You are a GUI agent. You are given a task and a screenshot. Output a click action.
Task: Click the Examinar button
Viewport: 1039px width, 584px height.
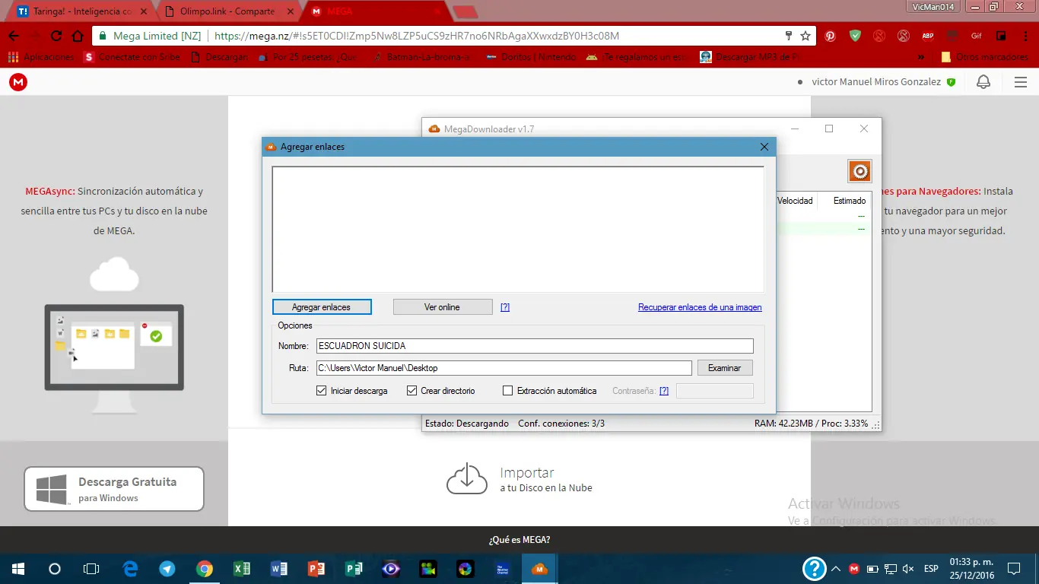pos(725,367)
